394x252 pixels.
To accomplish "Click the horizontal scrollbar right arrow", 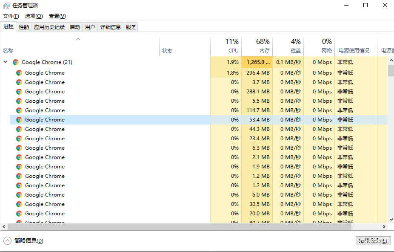I will (384, 226).
